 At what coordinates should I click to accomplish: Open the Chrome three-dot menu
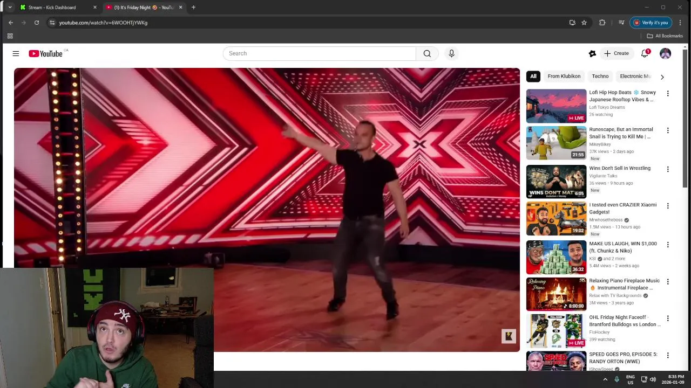pos(680,23)
